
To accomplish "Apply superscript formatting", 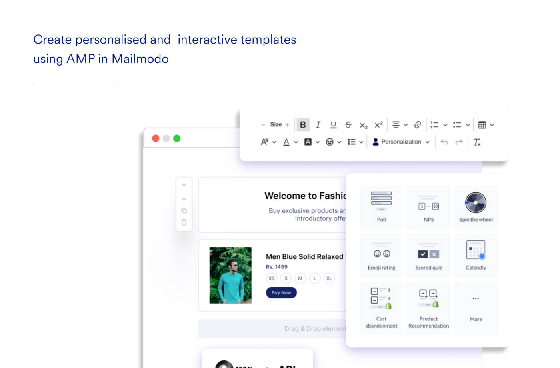I will click(x=378, y=125).
